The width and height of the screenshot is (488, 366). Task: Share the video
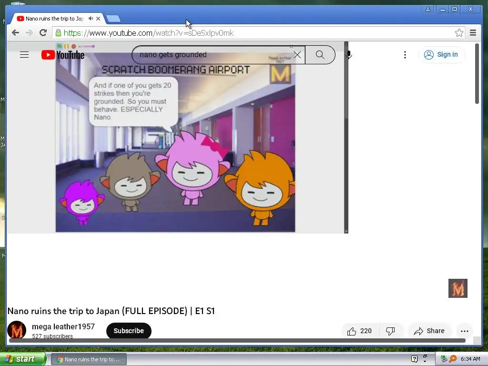tap(429, 331)
